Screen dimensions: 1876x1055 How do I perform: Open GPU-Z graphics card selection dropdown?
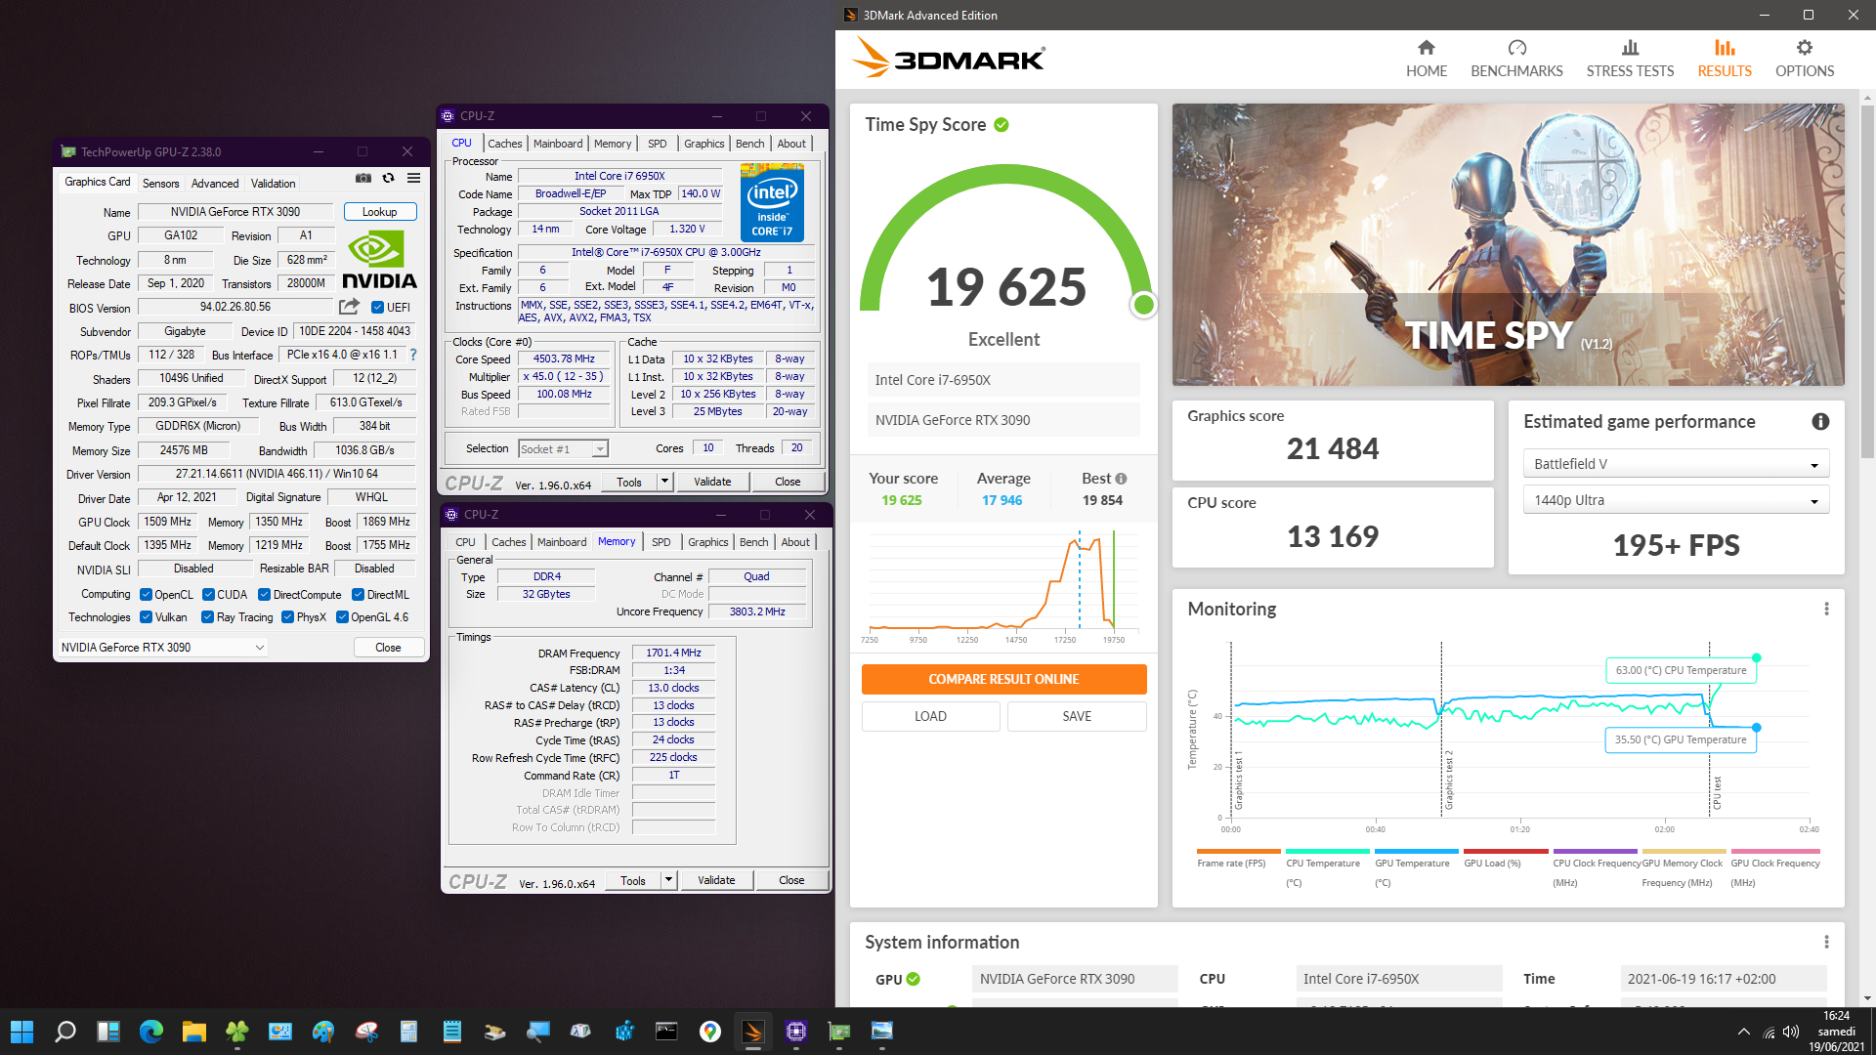(x=162, y=647)
